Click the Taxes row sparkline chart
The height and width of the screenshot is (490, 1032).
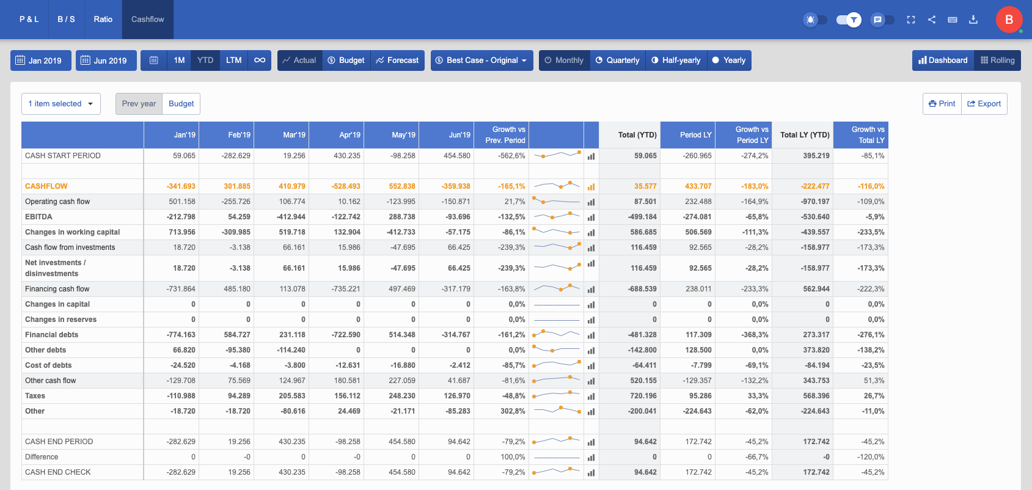556,396
